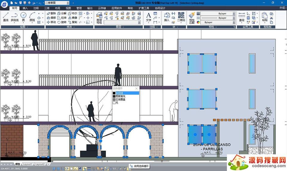The height and width of the screenshot is (171, 287).
Task: Expand the layer selection combo box
Action: [123, 22]
